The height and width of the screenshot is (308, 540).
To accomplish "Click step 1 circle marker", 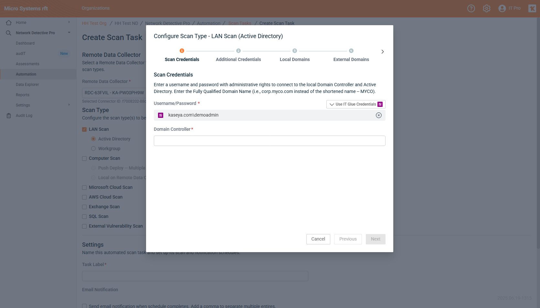I will pyautogui.click(x=182, y=51).
